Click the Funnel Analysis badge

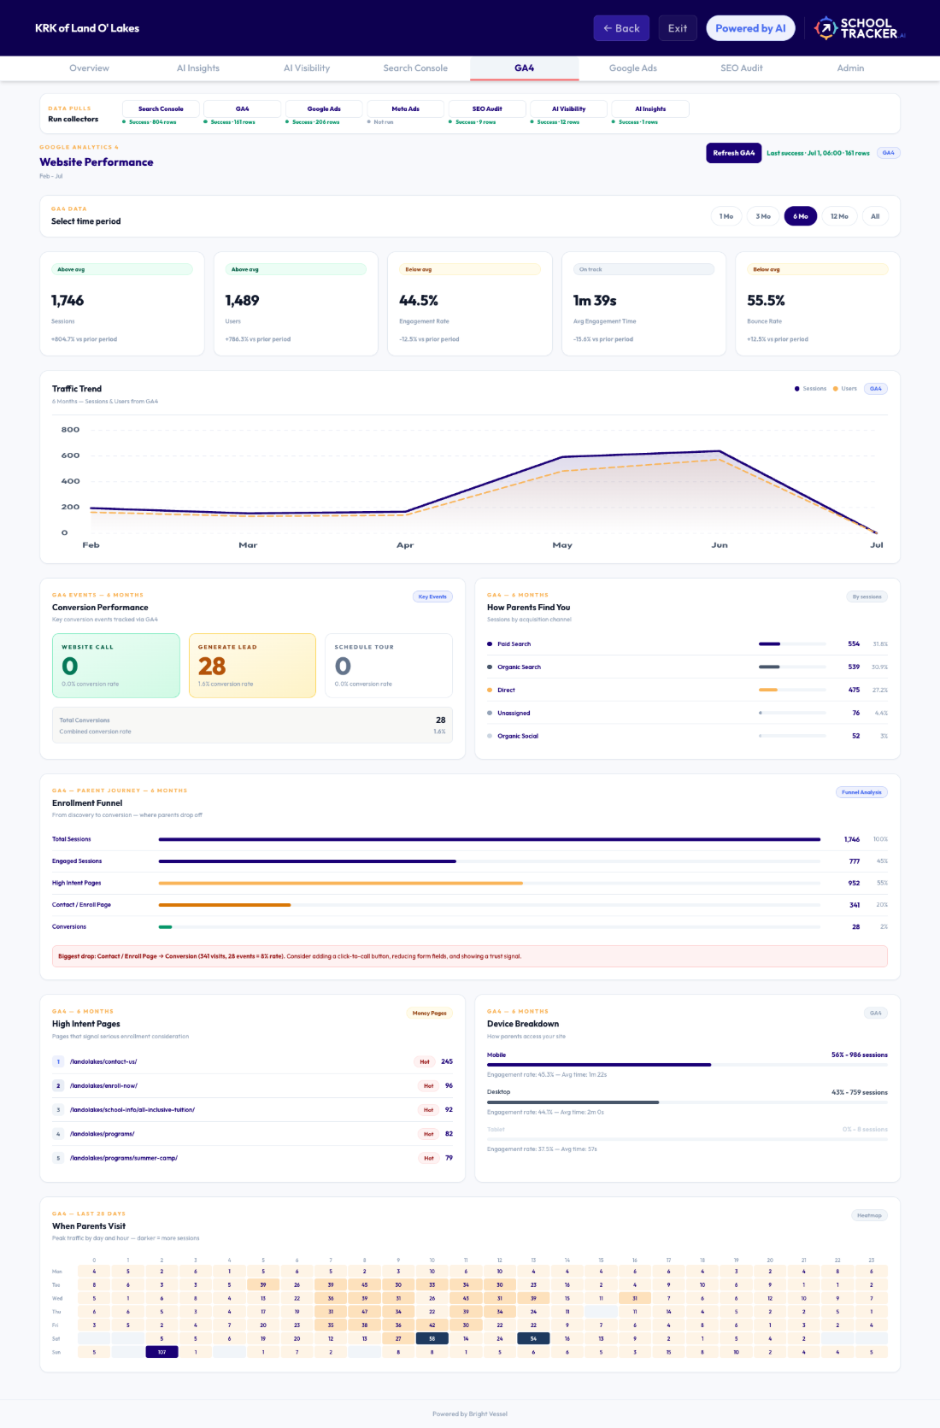861,792
